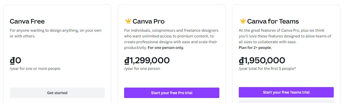Click '/year total for the first 5 people*' note
This screenshot has height=103, width=344.
tap(267, 68)
